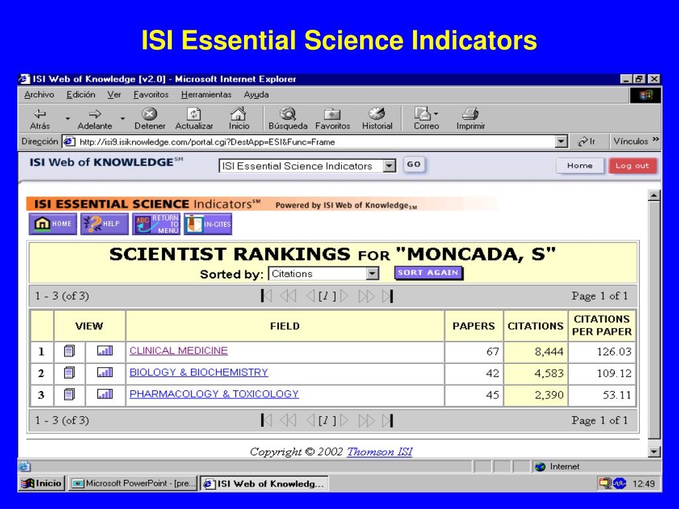This screenshot has width=679, height=509.
Task: Open the Archivo menu
Action: pos(39,94)
